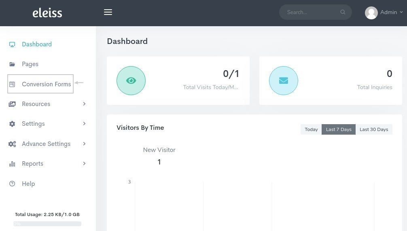Click the Help question mark icon

(12, 184)
